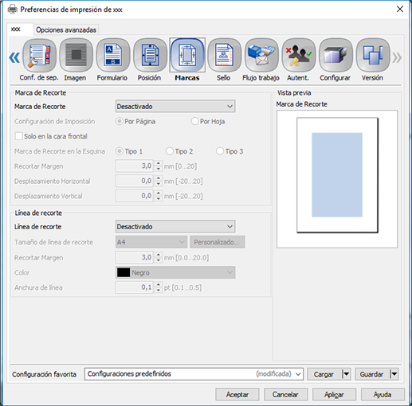Enable Solo en la cara frontal checkbox
412x406 pixels.
click(x=18, y=136)
